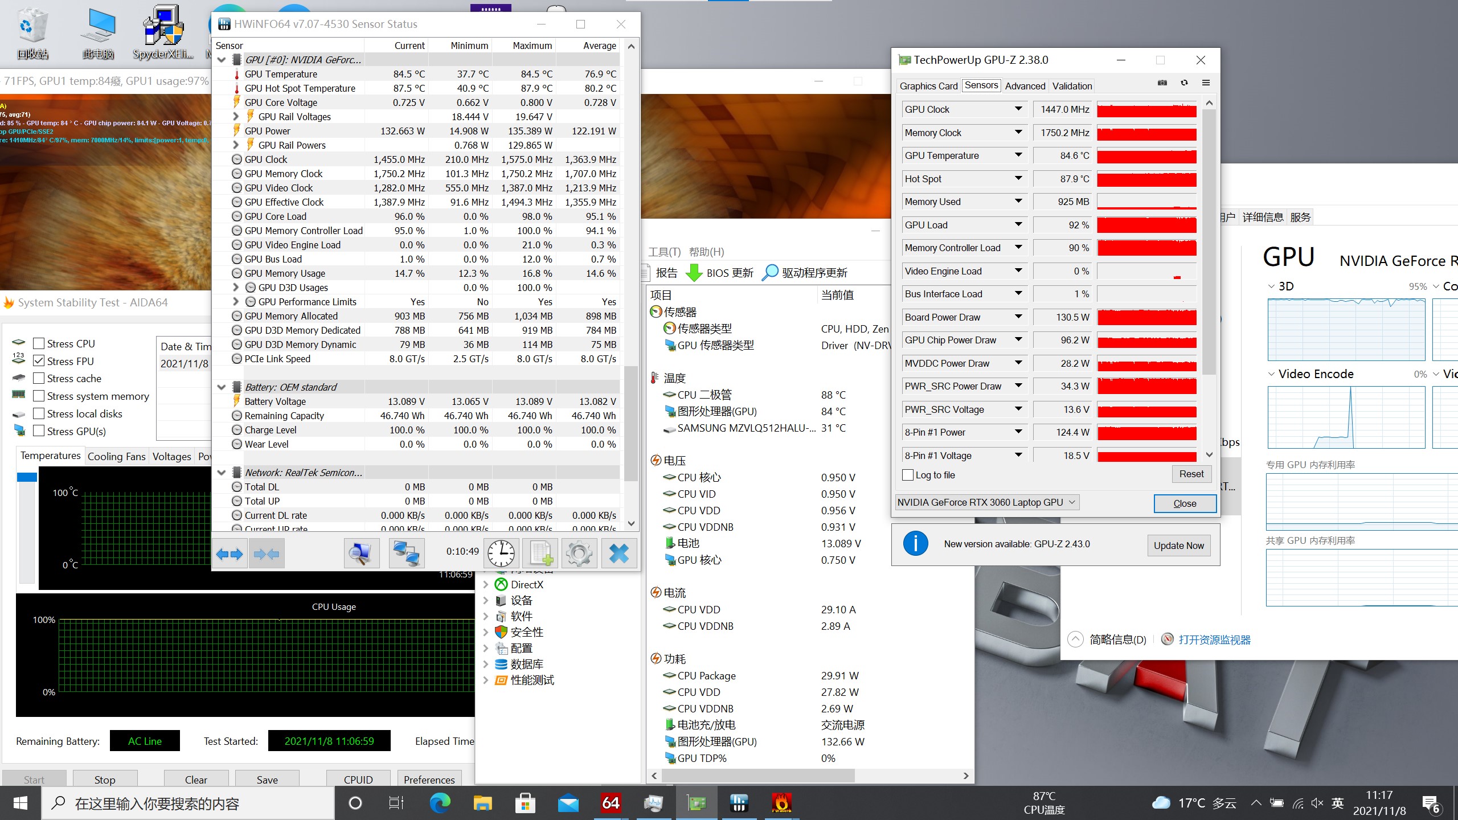The image size is (1458, 820).
Task: Click HWiNFO clock reset timer icon
Action: coord(501,553)
